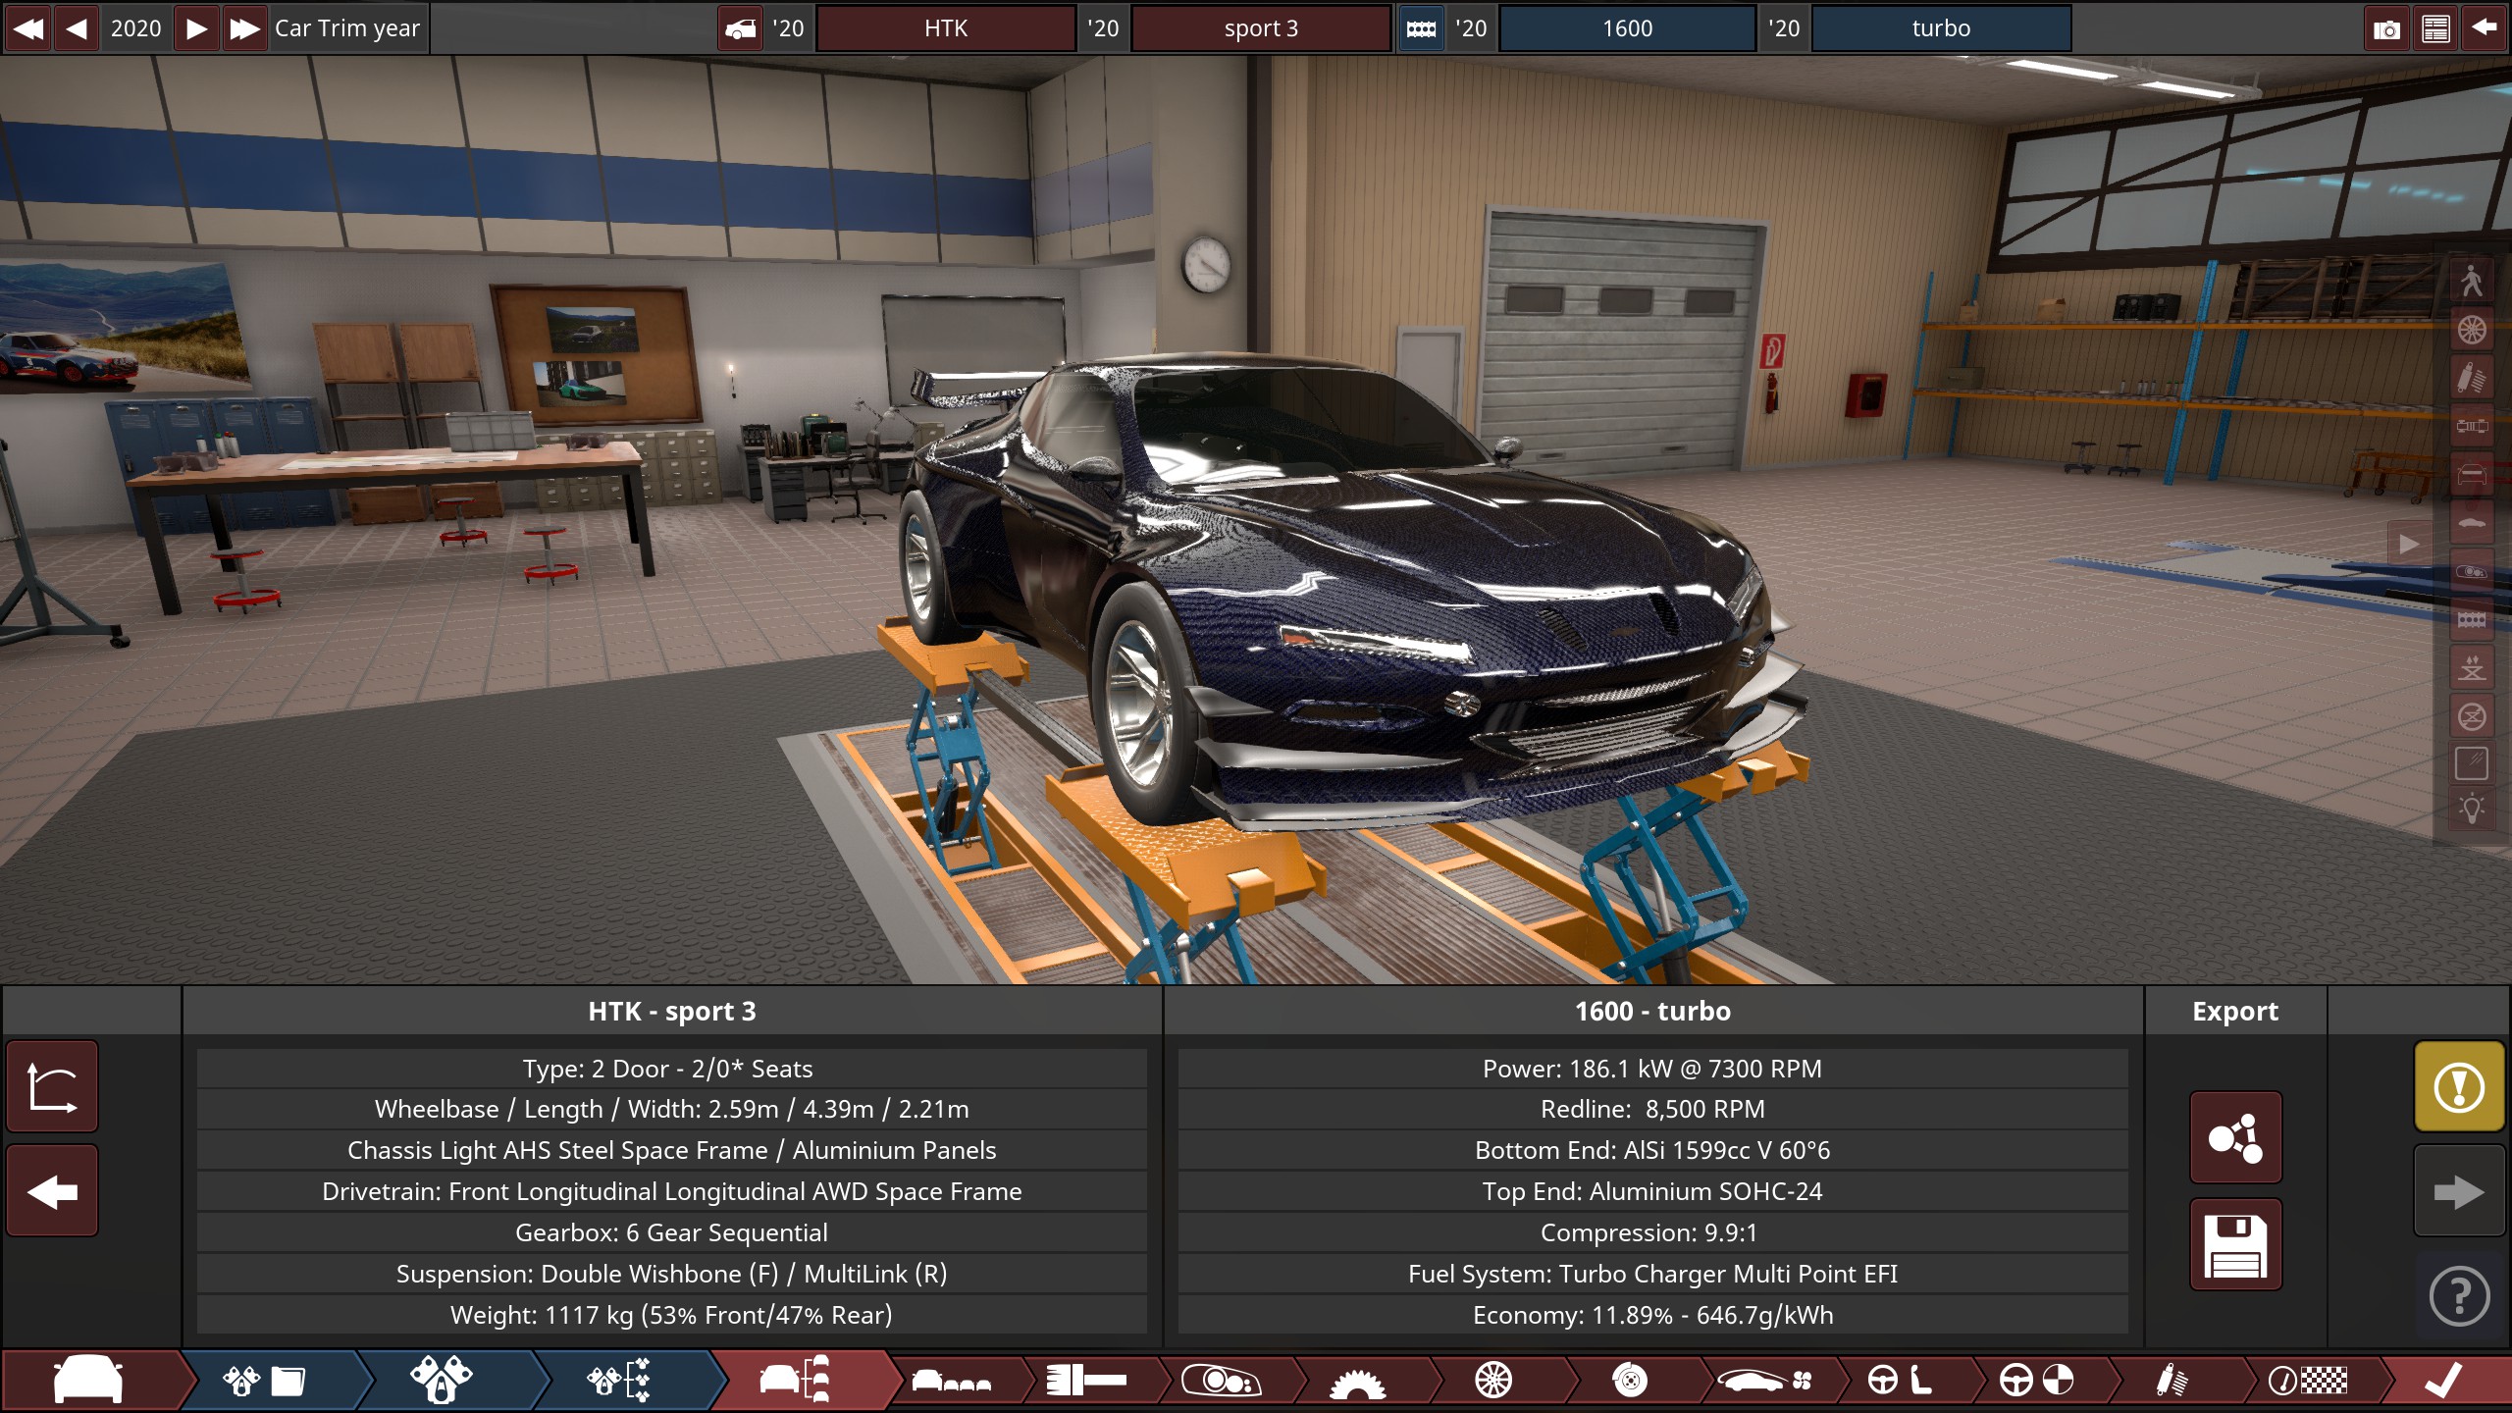The width and height of the screenshot is (2512, 1413).
Task: Open the stats list panel icon
Action: 2435,28
